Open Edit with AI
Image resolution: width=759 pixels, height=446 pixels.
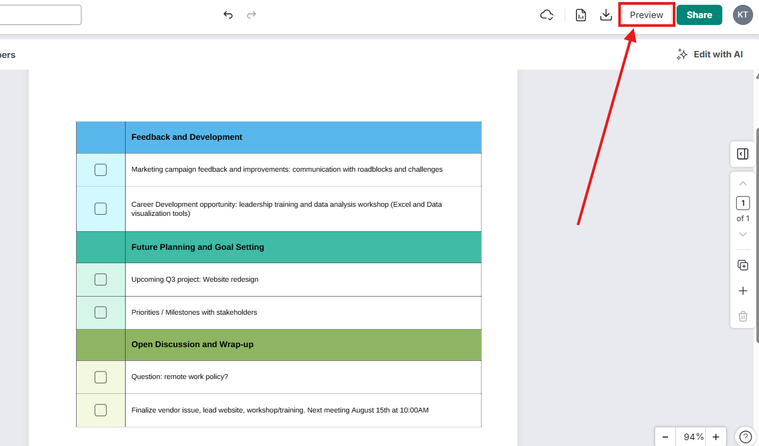pyautogui.click(x=709, y=54)
